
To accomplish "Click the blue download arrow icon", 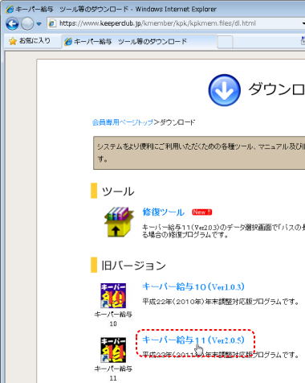I will coord(224,90).
